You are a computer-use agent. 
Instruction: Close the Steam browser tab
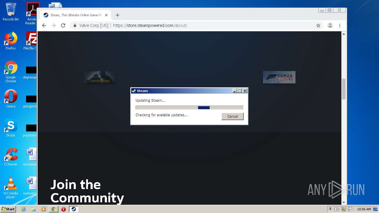[106, 15]
